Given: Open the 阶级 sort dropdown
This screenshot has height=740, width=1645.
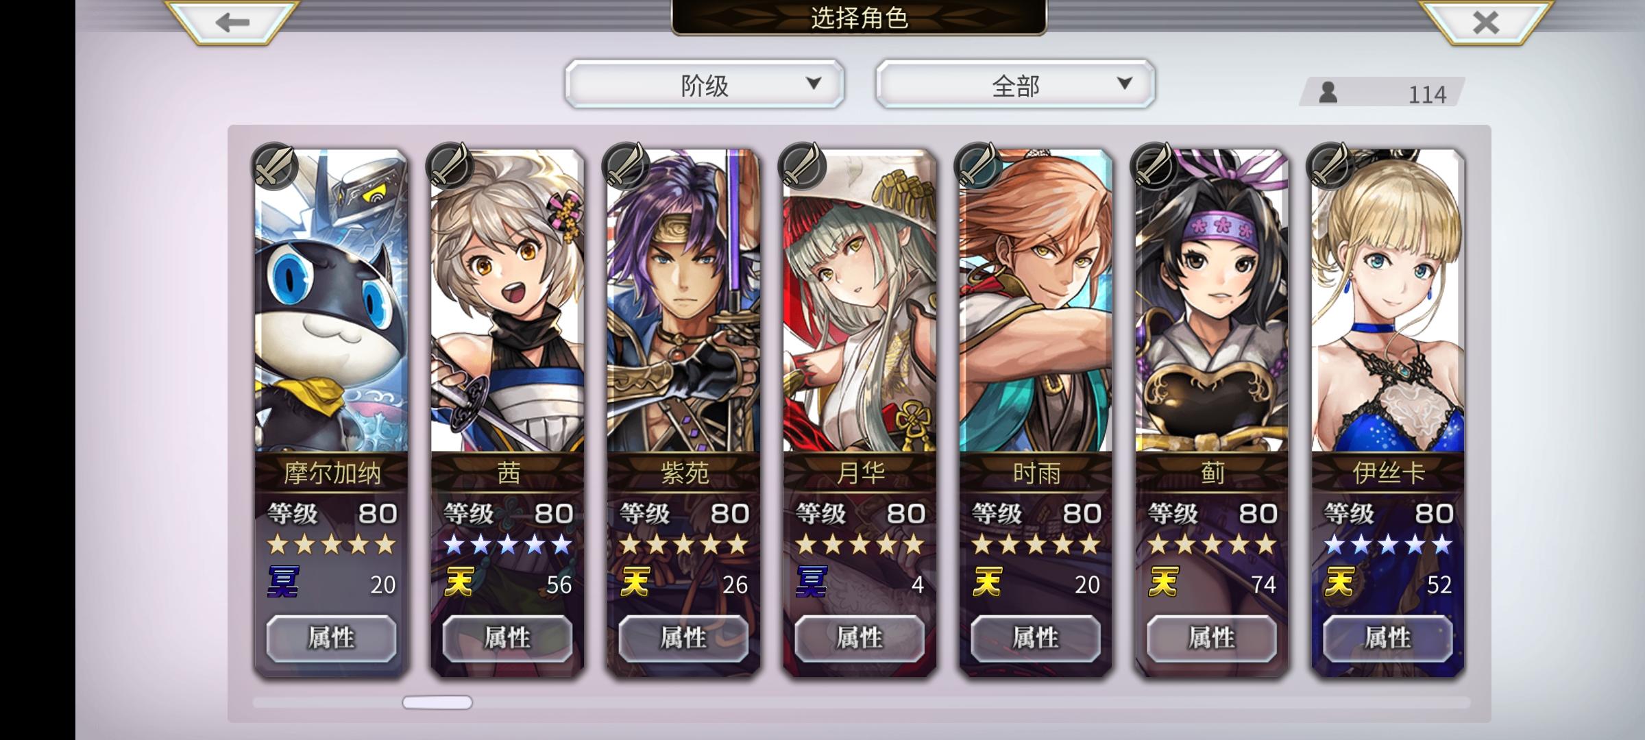Looking at the screenshot, I should [x=705, y=84].
